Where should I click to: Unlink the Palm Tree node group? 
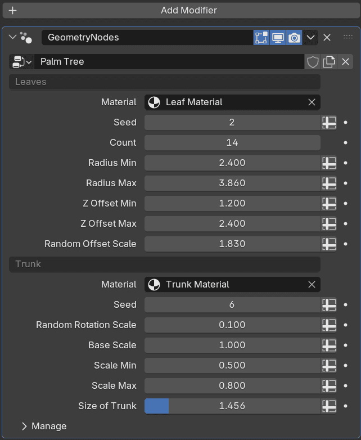click(x=345, y=62)
